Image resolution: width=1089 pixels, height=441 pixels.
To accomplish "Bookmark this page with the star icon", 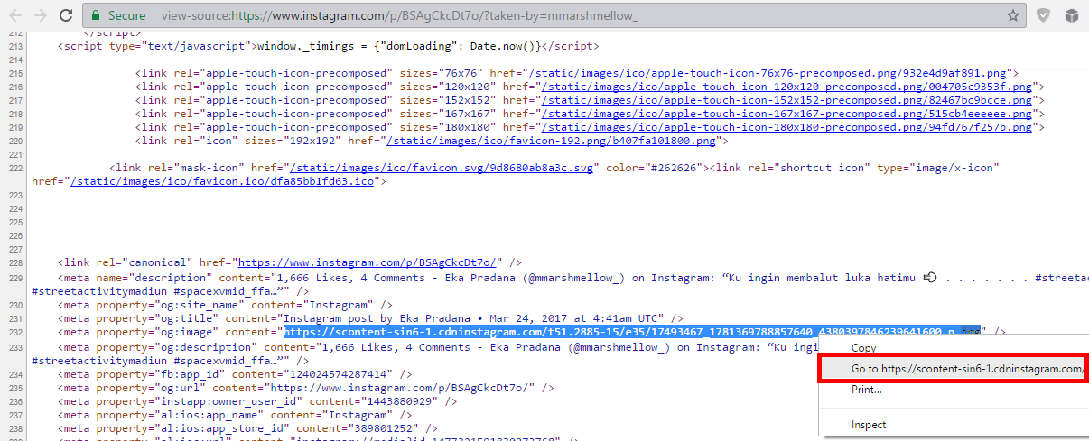I will (1013, 15).
